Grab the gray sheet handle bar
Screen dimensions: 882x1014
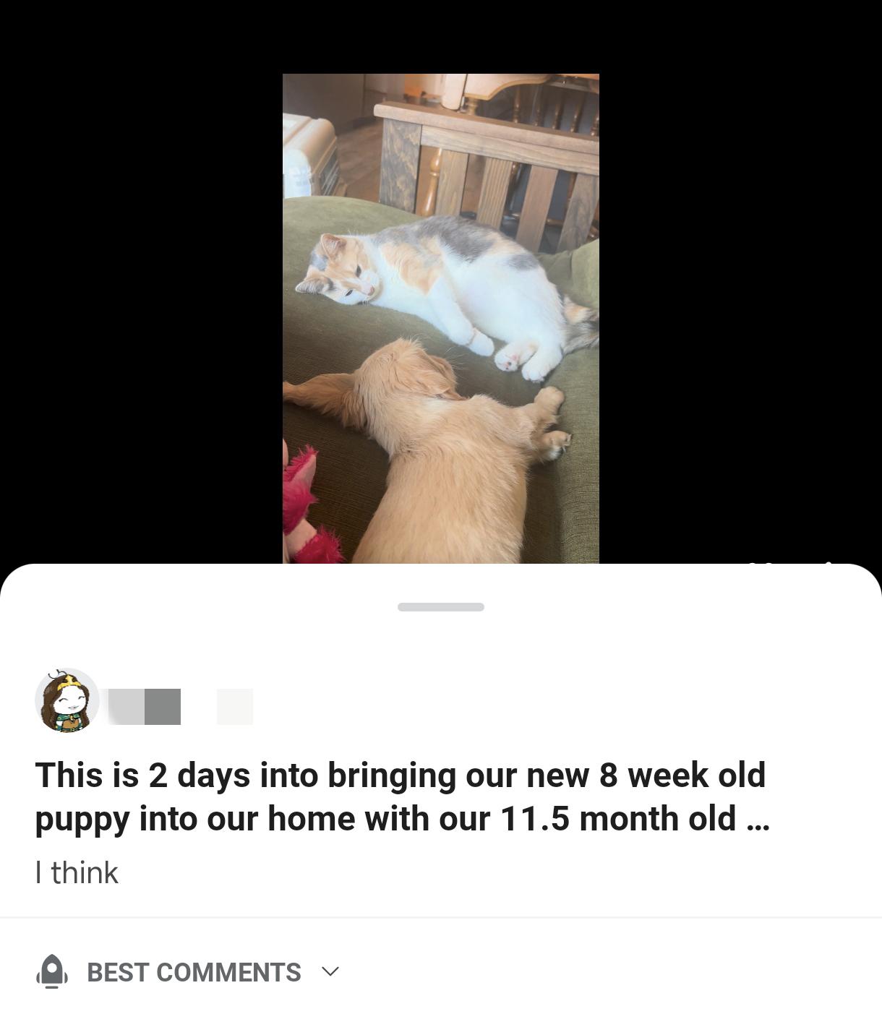(441, 607)
